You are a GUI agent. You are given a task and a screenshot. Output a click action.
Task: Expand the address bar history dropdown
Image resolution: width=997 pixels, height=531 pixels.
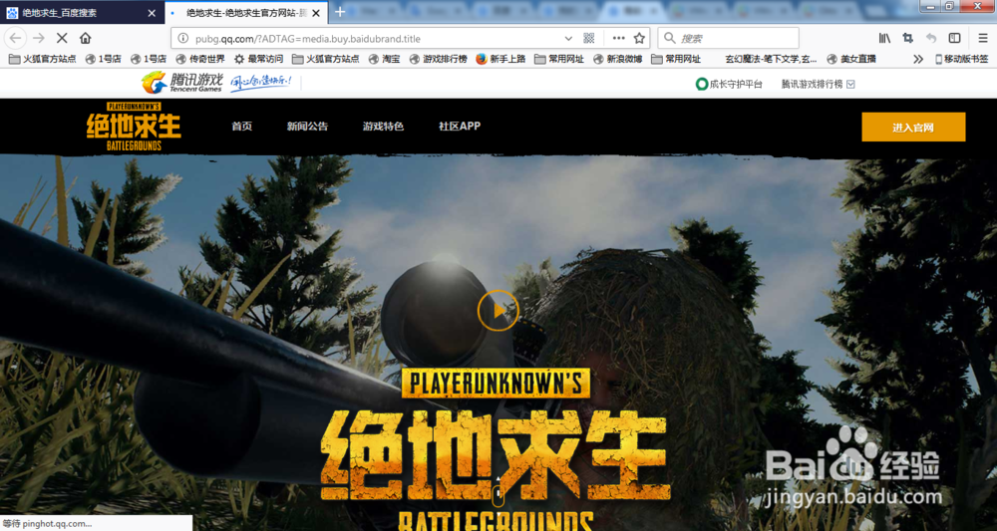[568, 38]
